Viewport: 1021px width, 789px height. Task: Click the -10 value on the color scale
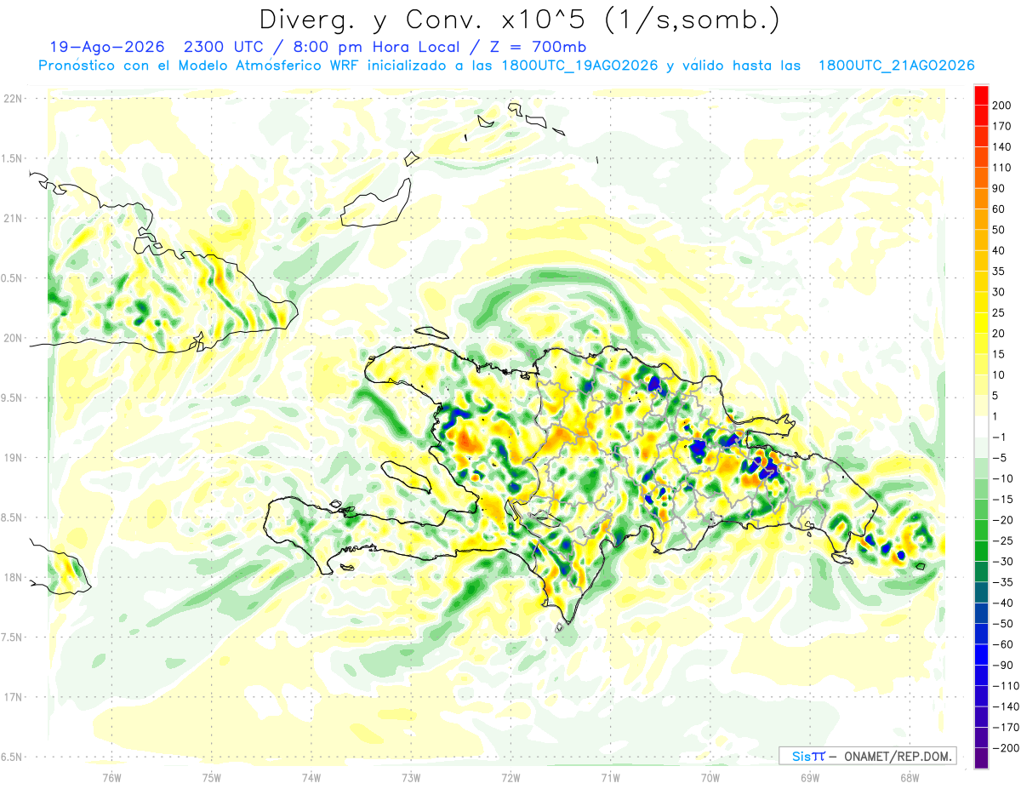pos(1001,479)
